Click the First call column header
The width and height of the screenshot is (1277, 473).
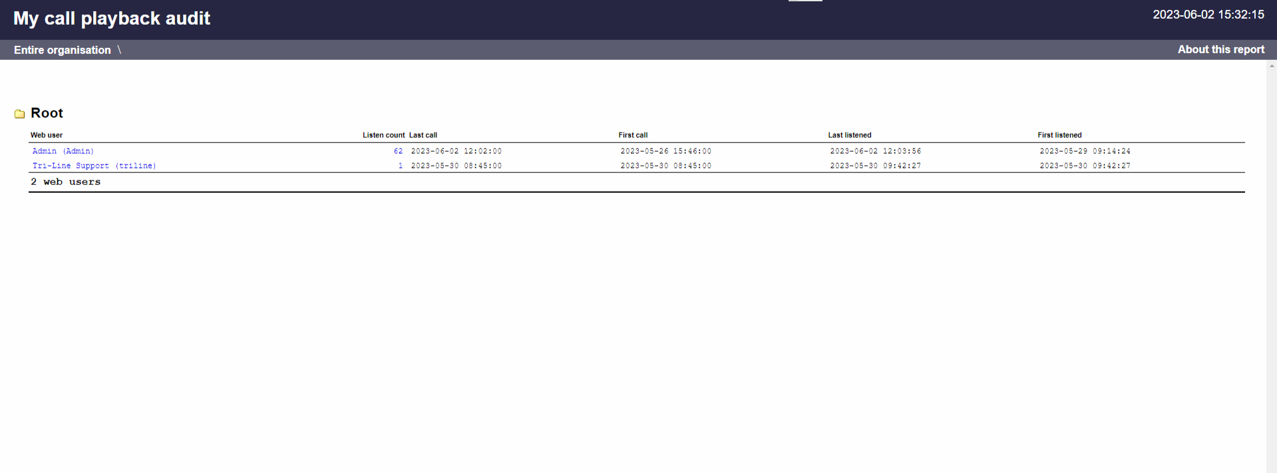coord(633,135)
